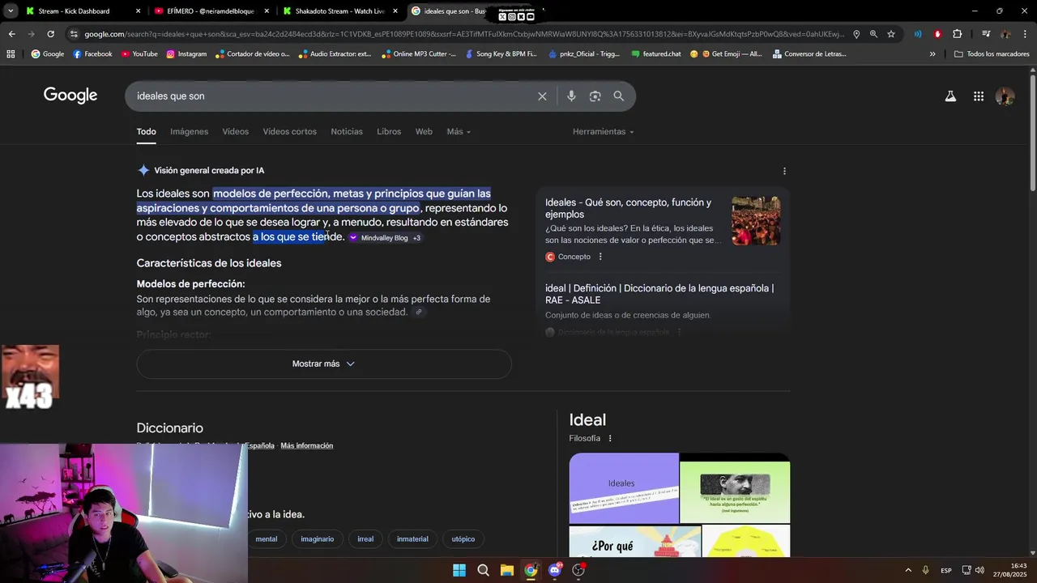The width and height of the screenshot is (1037, 583).
Task: Click the link icon after 'o una sociedad.'
Action: 419,313
